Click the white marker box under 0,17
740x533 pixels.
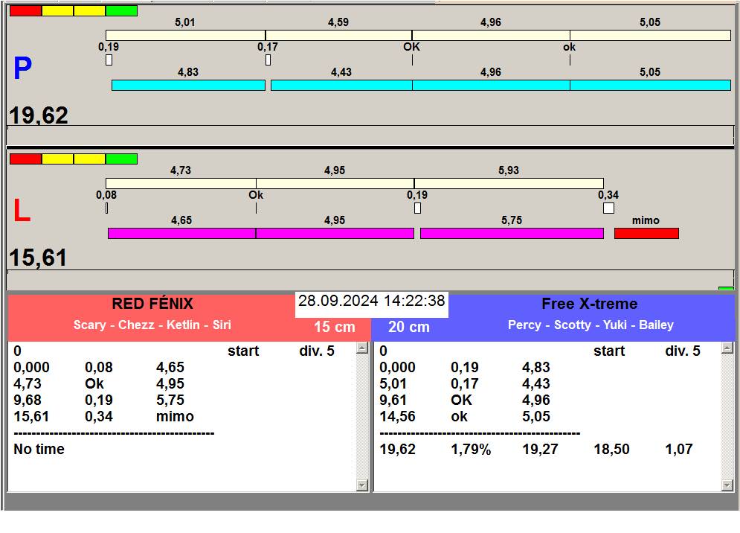tap(268, 60)
